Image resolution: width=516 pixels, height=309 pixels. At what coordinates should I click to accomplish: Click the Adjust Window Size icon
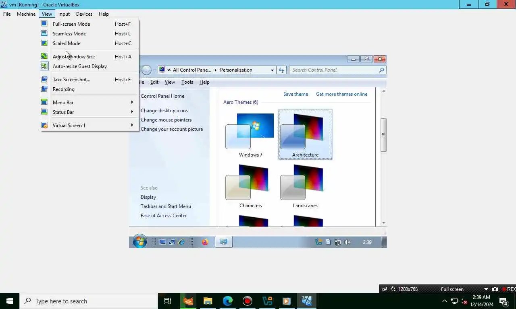click(44, 56)
